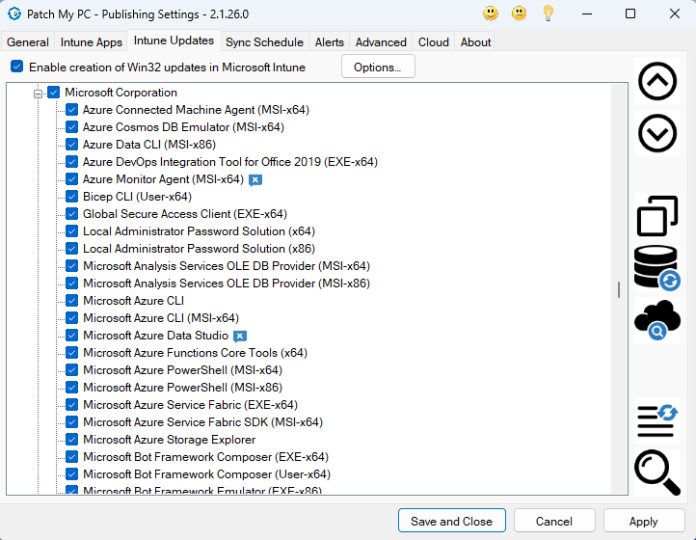Click the overlapping squares copy icon
Screen dimensions: 696x540
(x=656, y=216)
